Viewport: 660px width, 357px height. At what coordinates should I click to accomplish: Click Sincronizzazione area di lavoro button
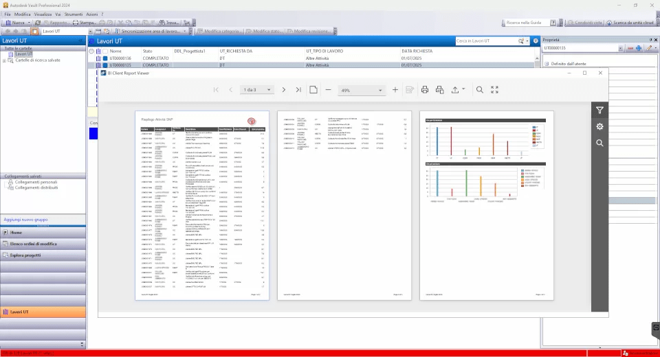click(148, 31)
